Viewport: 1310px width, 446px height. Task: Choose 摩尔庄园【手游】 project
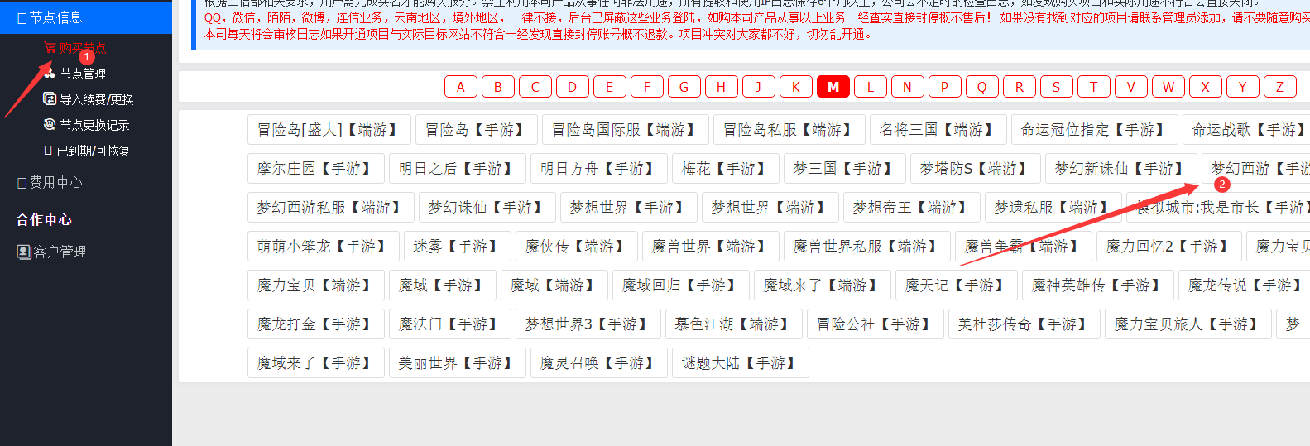[316, 169]
